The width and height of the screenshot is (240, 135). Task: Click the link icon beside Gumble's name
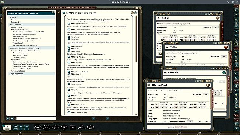click(x=165, y=73)
